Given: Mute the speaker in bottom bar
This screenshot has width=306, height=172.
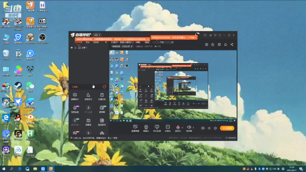Looking at the screenshot, I should tap(189, 127).
